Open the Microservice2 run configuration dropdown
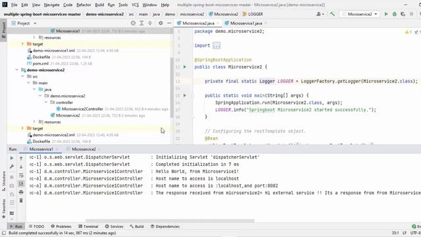 point(360,14)
